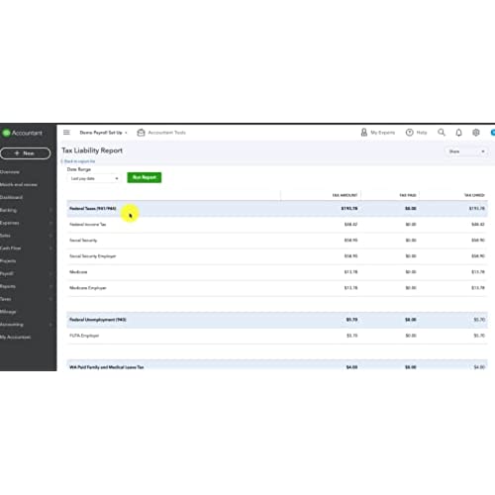Open the Demo Payroll Set Up company dropdown
The image size is (495, 495).
(x=103, y=133)
